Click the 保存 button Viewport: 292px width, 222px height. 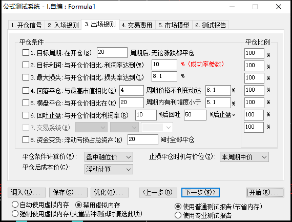pos(68,192)
